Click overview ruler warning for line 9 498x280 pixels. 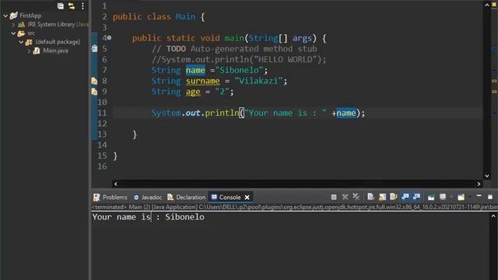click(x=494, y=92)
